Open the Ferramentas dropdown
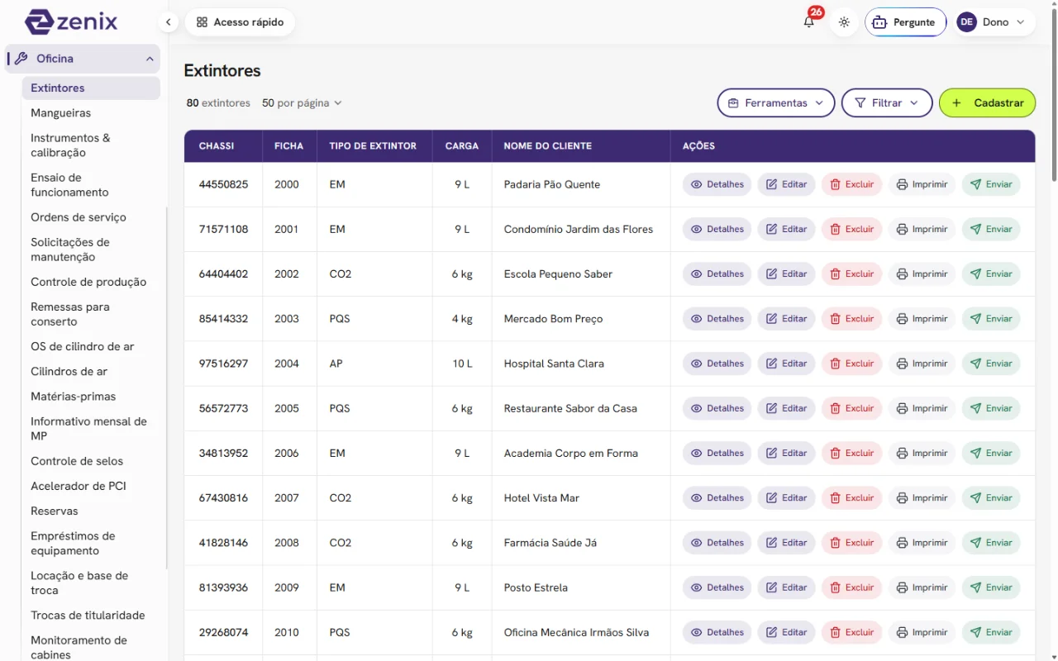Viewport: 1058px width, 661px height. (x=776, y=103)
